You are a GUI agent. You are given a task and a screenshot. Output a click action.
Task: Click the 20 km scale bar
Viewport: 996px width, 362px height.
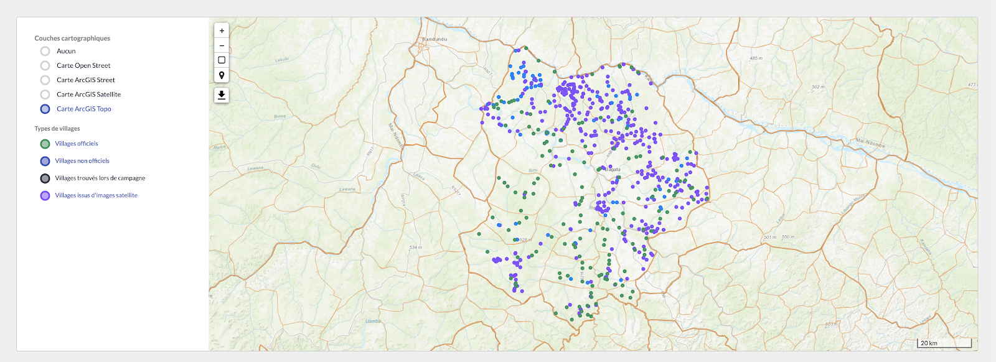pos(944,343)
